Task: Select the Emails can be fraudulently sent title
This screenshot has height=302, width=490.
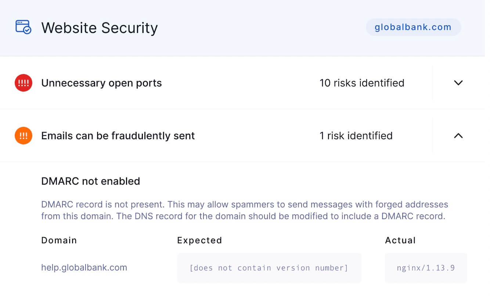Action: (118, 136)
